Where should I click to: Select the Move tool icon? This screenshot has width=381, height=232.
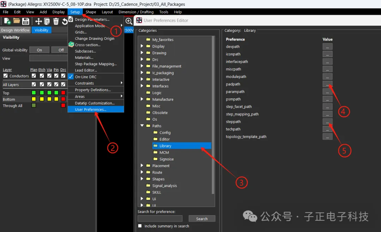point(38,22)
